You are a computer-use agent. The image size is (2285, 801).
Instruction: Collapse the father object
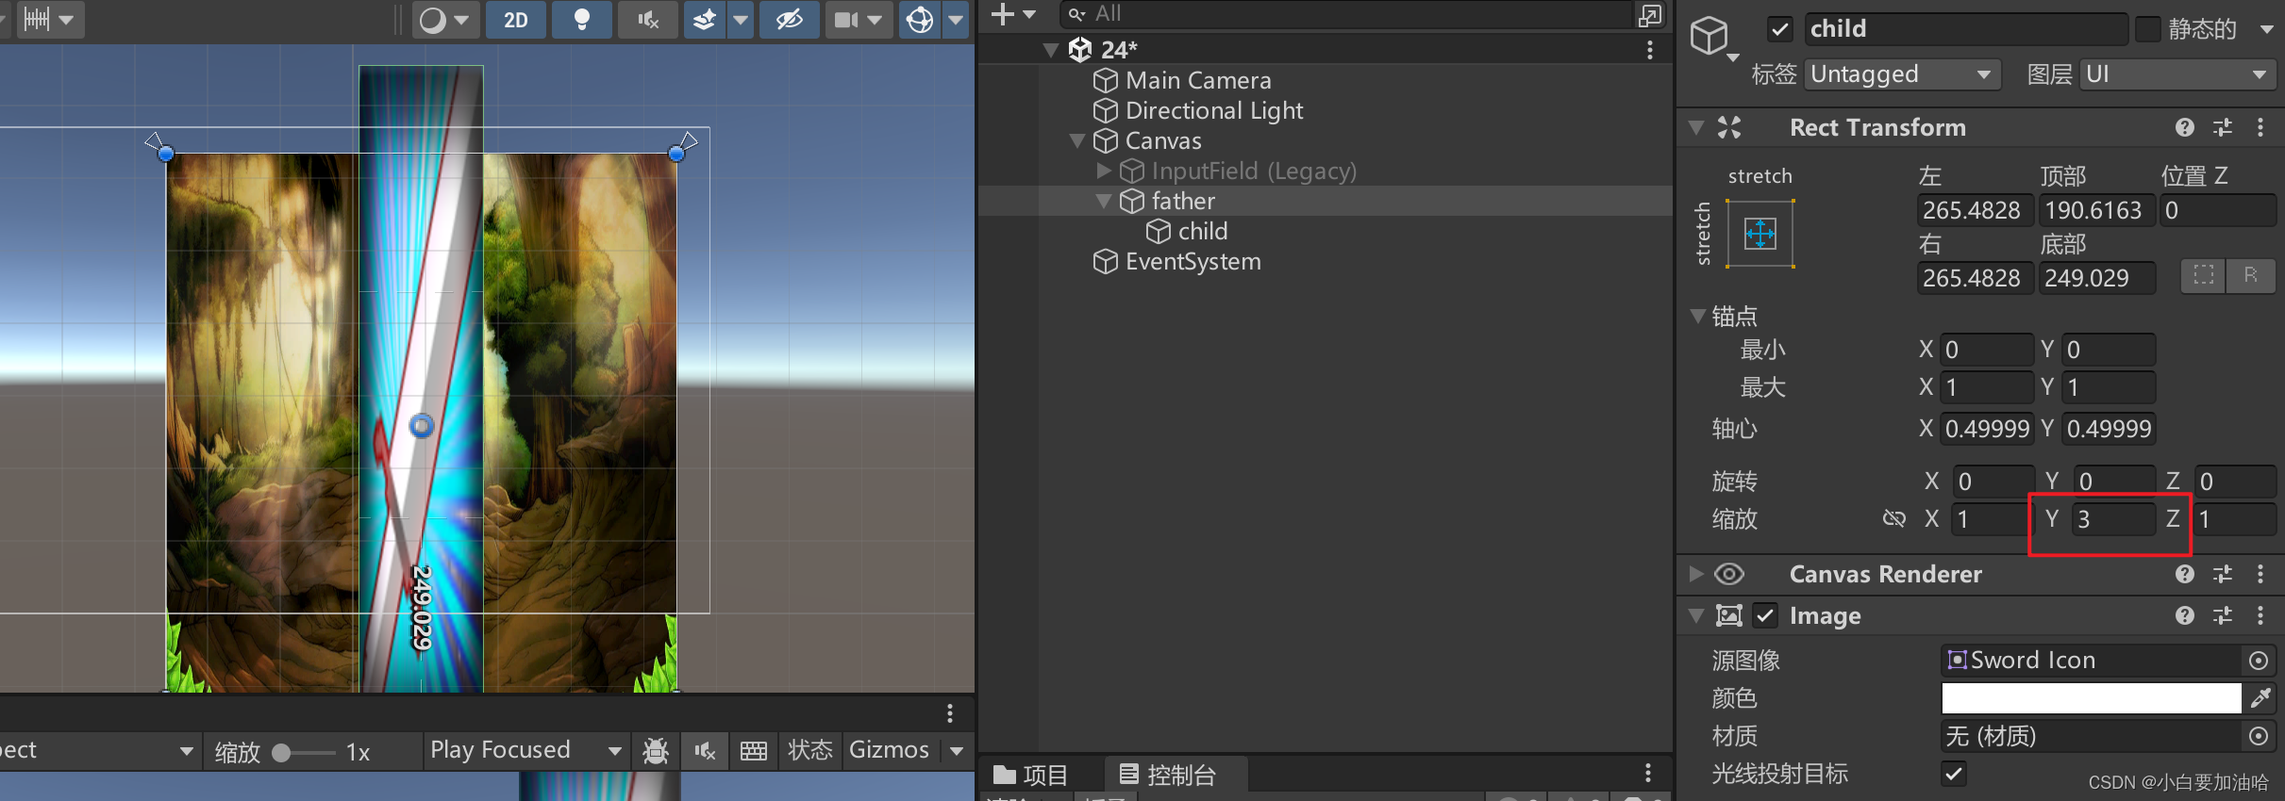1103,201
